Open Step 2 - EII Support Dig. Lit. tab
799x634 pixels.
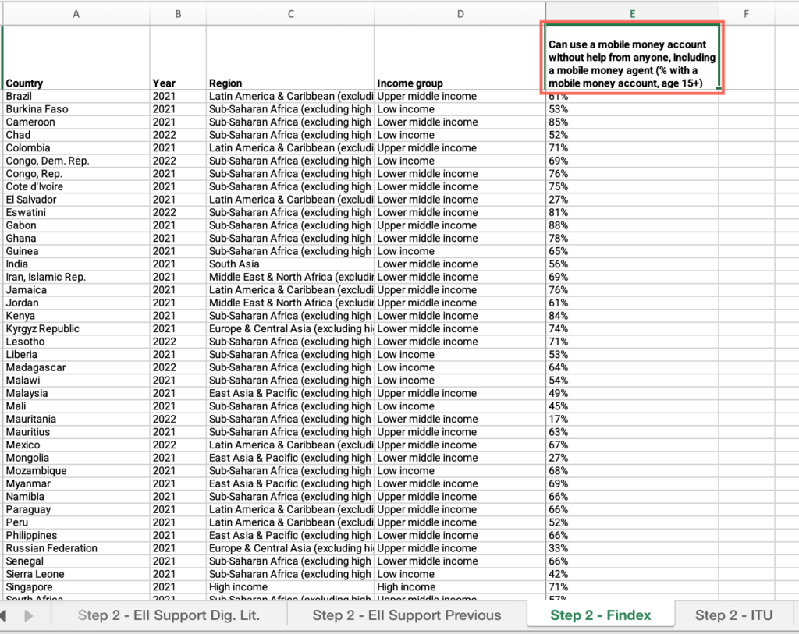coord(169,615)
